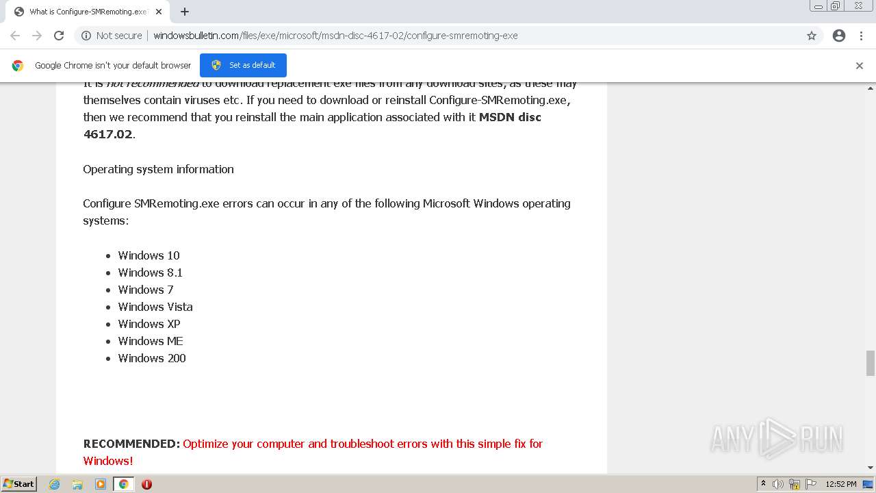This screenshot has height=493, width=876.
Task: Click the page scrollbar thumb
Action: tap(871, 363)
